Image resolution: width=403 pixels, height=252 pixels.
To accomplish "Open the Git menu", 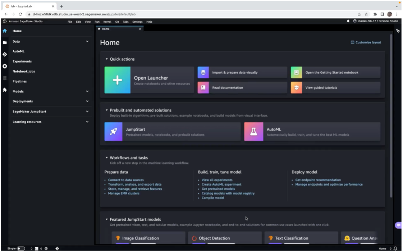I will [117, 22].
